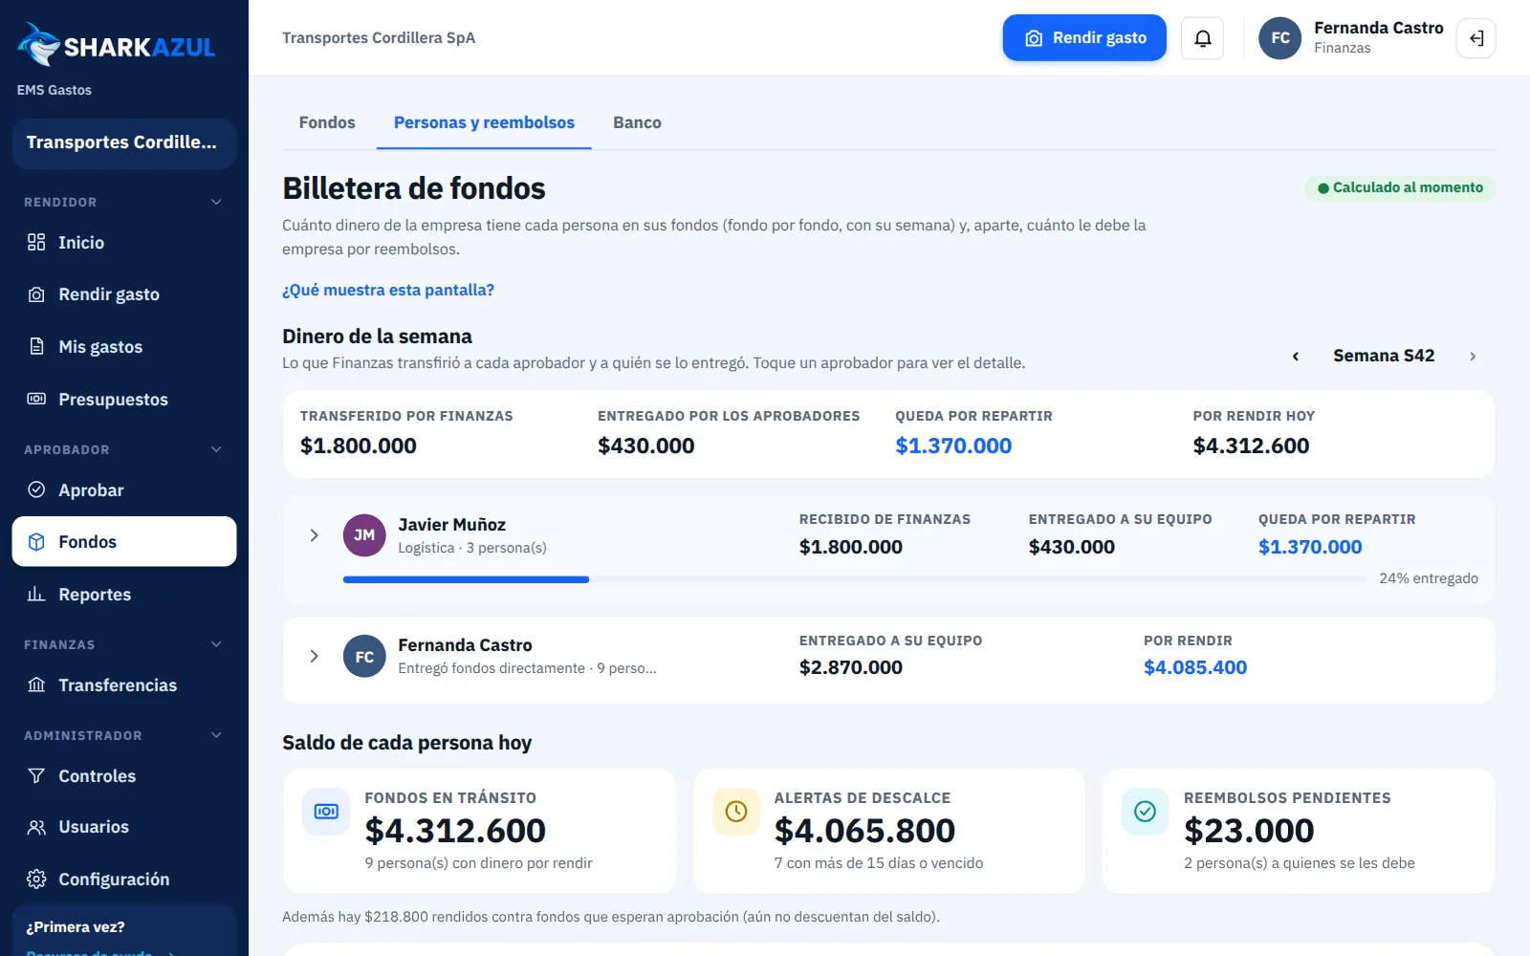Image resolution: width=1530 pixels, height=956 pixels.
Task: Click the FC avatar in the top header
Action: [1280, 38]
